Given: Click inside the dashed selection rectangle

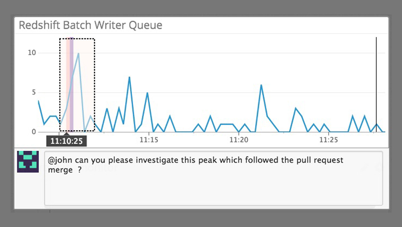Looking at the screenshot, I should coord(77,85).
